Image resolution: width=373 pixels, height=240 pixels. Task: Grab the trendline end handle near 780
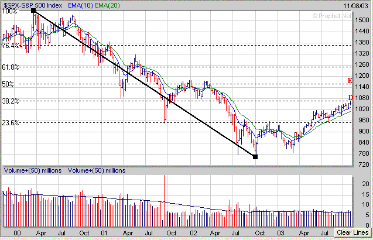pos(255,157)
